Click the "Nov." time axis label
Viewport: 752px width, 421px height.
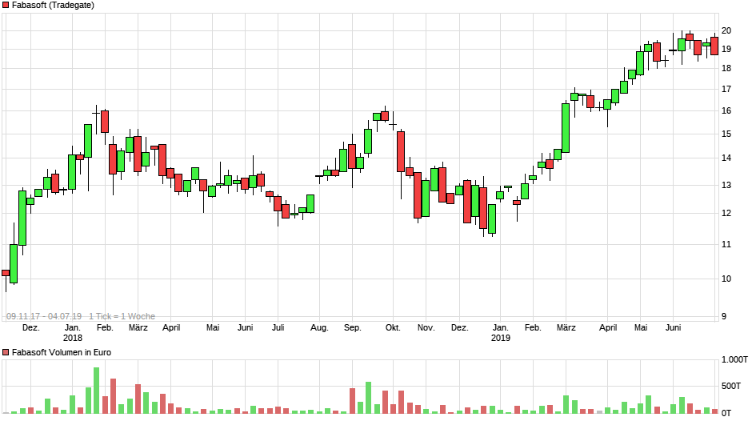click(426, 327)
